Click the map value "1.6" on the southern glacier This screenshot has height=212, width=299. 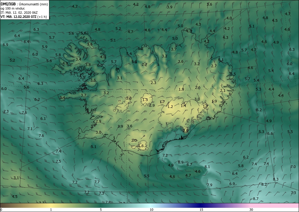coord(141,146)
